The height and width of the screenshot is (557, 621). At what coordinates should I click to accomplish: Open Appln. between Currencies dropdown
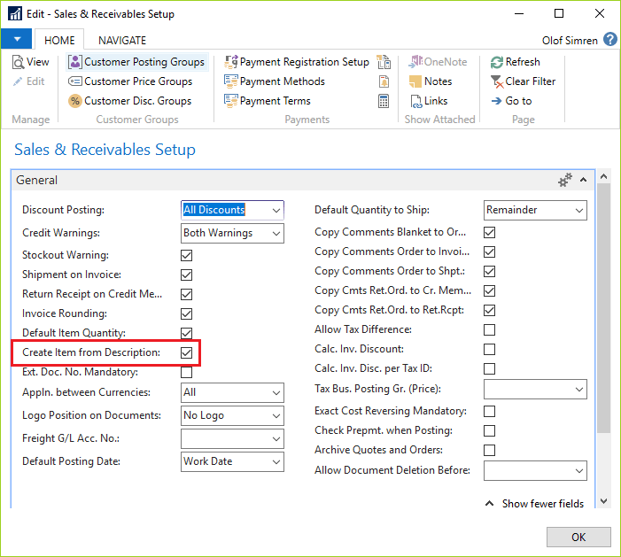276,392
